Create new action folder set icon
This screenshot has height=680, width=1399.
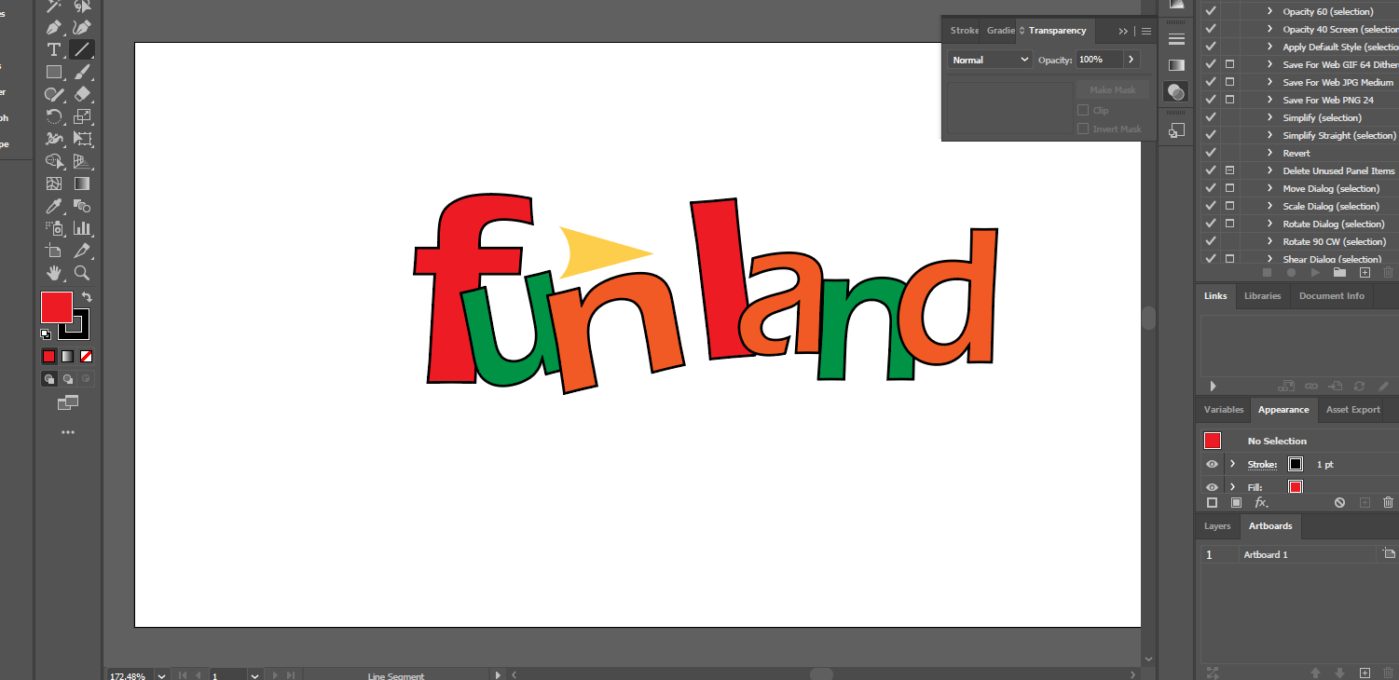[x=1339, y=273]
